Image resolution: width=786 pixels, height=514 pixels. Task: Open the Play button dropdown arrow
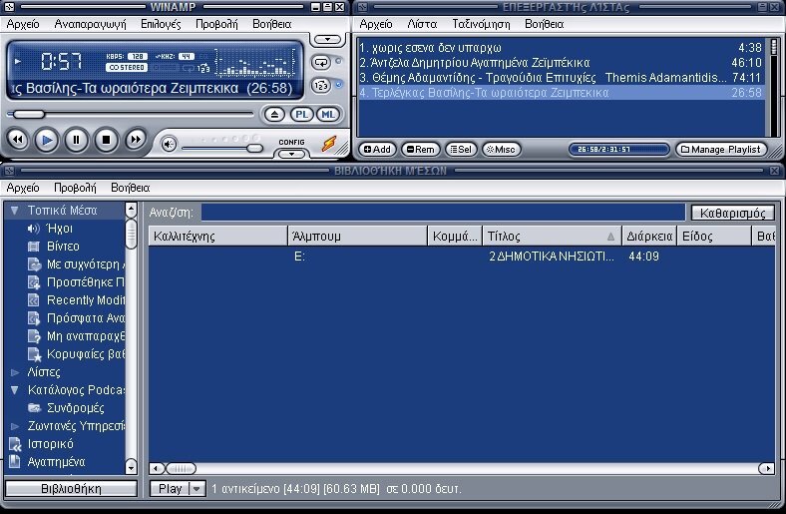(197, 488)
